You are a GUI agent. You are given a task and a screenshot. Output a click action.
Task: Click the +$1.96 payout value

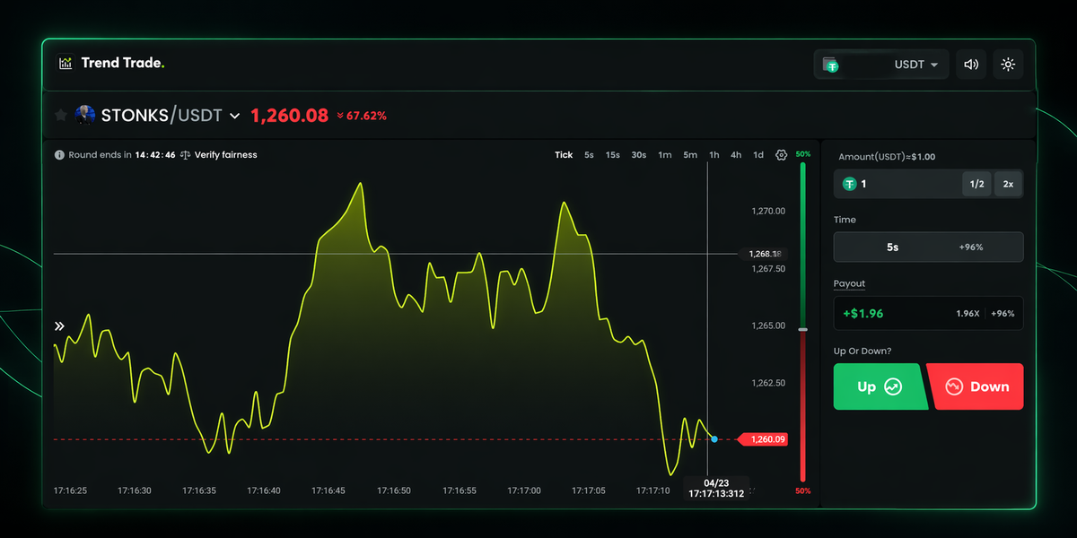[863, 314]
